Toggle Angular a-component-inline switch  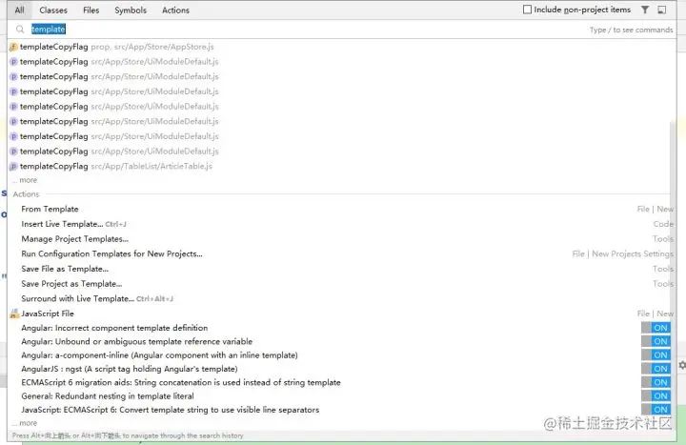coord(656,354)
